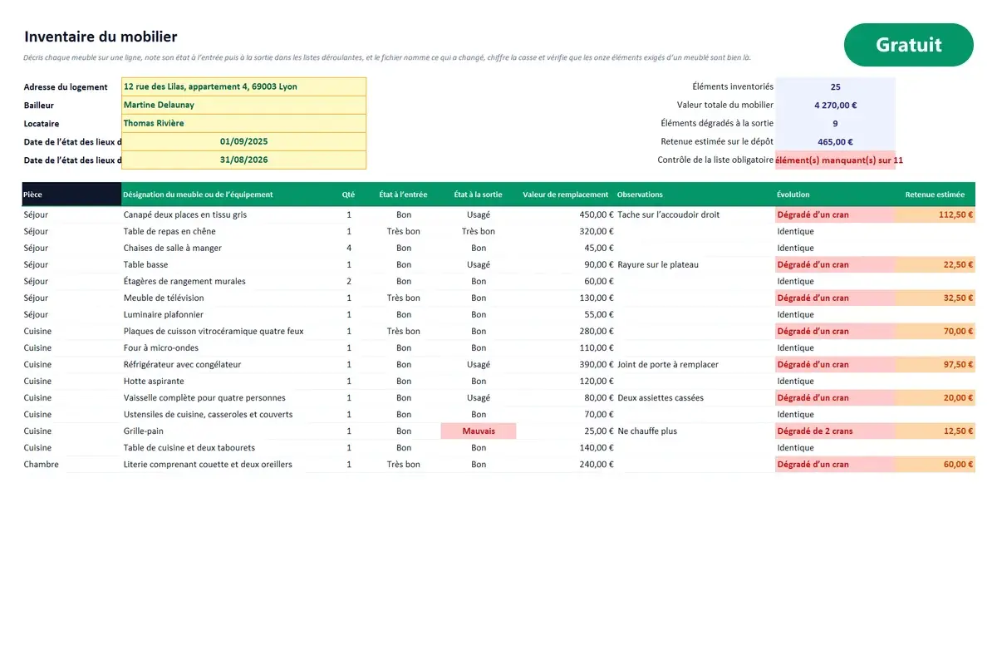Select retention amount 60,00 € for Literie

click(935, 464)
